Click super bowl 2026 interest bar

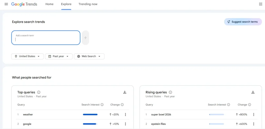pos(217,115)
